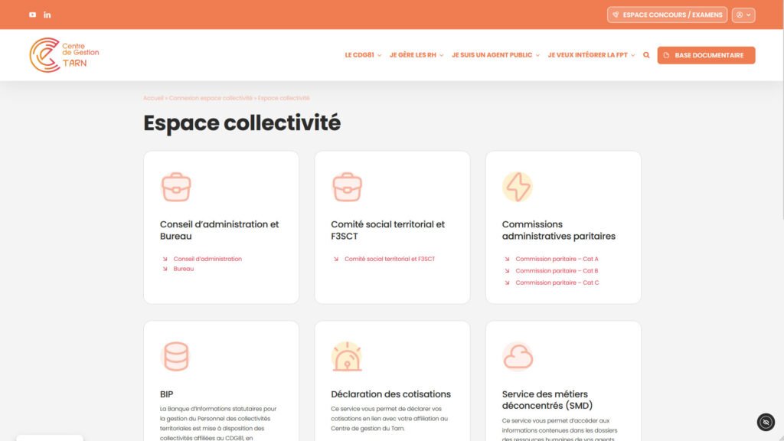
Task: Expand the JE GÈRE LES RH menu
Action: coord(416,55)
